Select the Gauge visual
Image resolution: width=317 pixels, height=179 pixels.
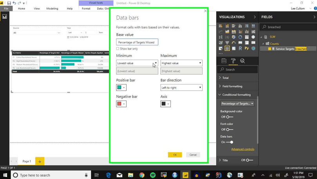(234, 43)
